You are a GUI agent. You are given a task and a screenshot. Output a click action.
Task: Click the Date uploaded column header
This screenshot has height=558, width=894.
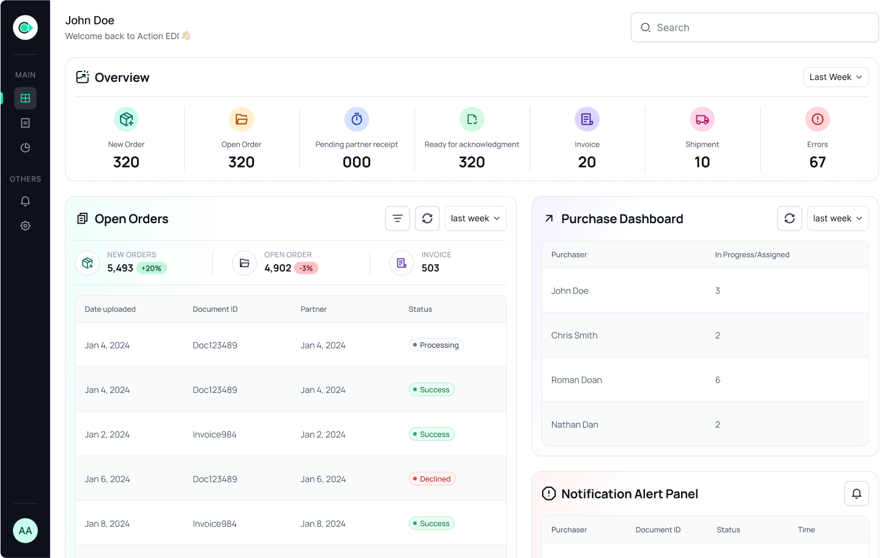[x=110, y=309]
